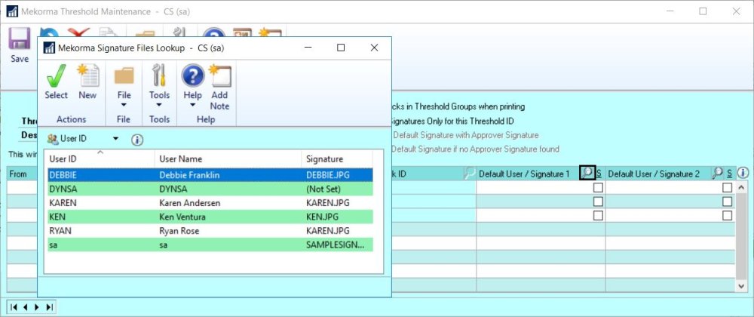This screenshot has width=754, height=317.
Task: Open the Help menu in the lookup window
Action: pos(193,76)
